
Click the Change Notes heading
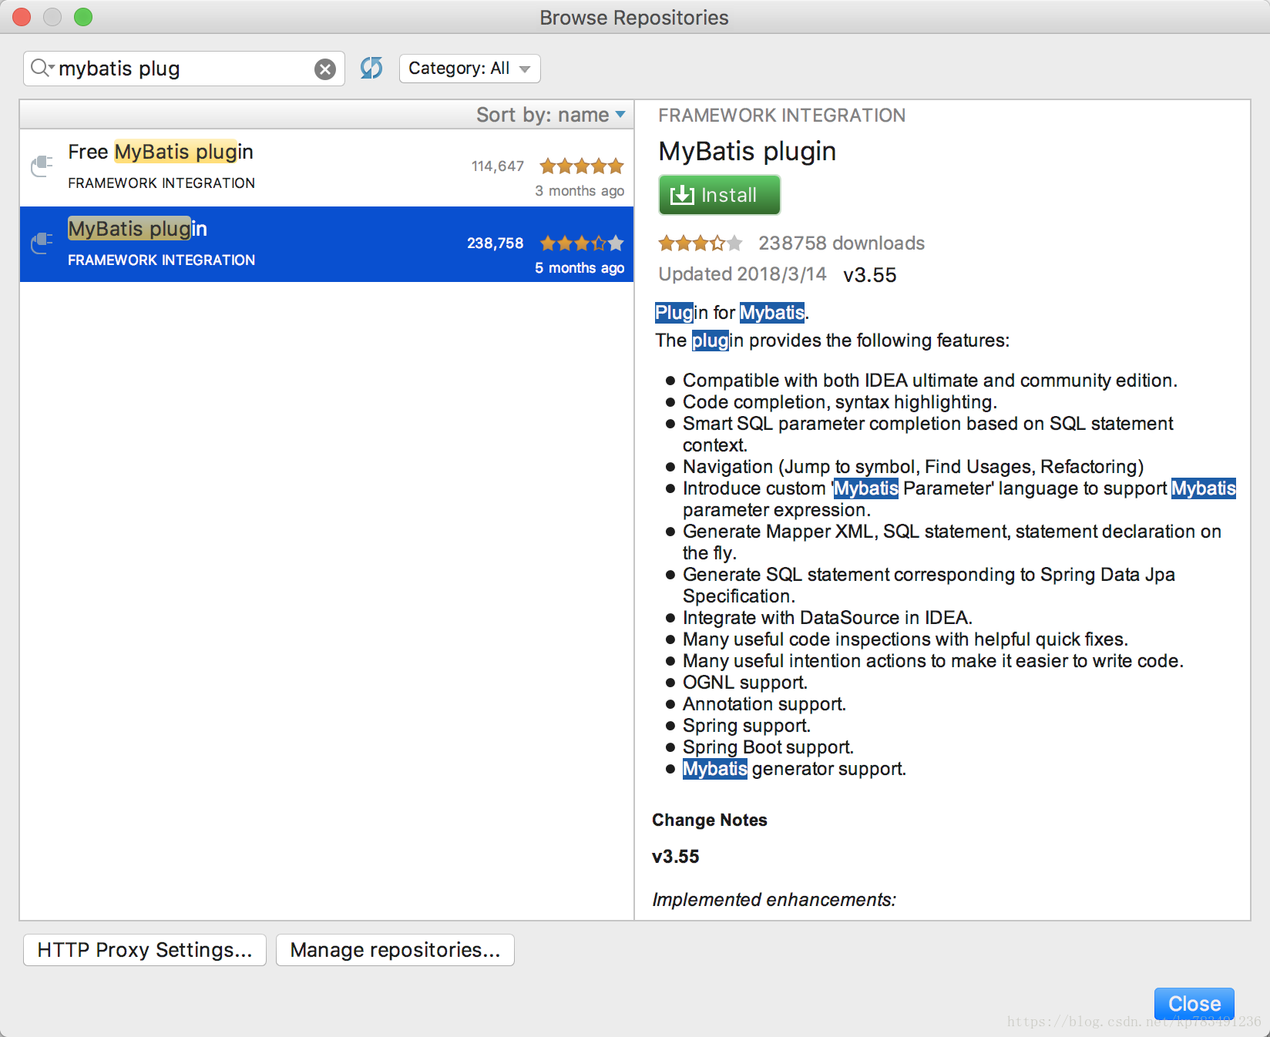(x=709, y=820)
